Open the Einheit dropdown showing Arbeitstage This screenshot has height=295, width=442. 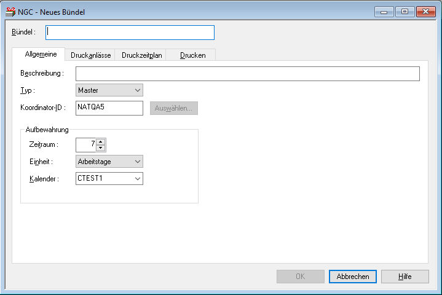pyautogui.click(x=109, y=162)
